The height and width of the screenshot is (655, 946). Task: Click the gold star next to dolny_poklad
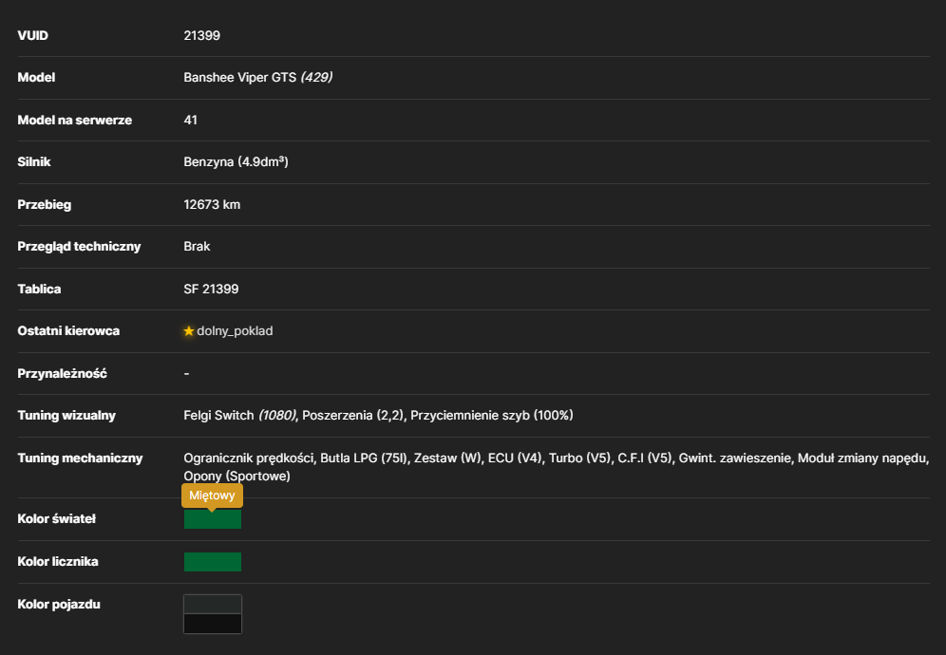click(189, 331)
